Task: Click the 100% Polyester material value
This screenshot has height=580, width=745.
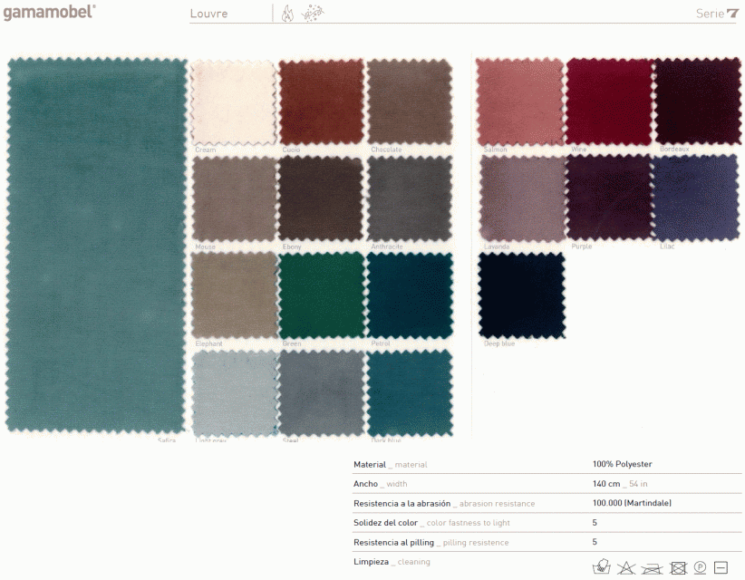Action: [x=622, y=464]
